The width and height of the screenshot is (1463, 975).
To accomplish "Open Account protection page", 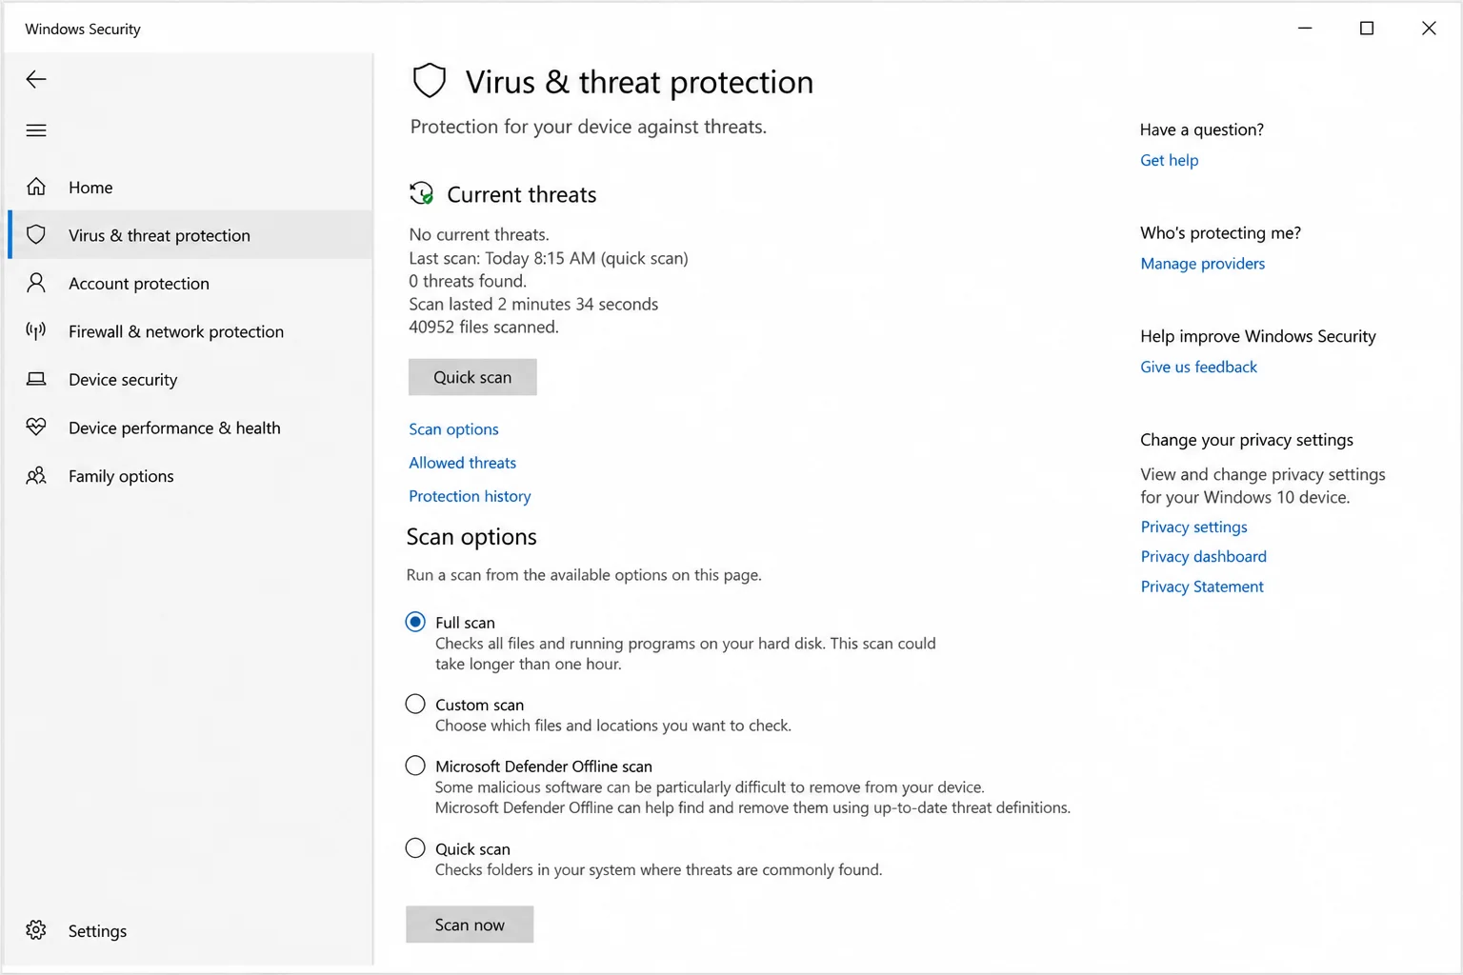I will (190, 283).
